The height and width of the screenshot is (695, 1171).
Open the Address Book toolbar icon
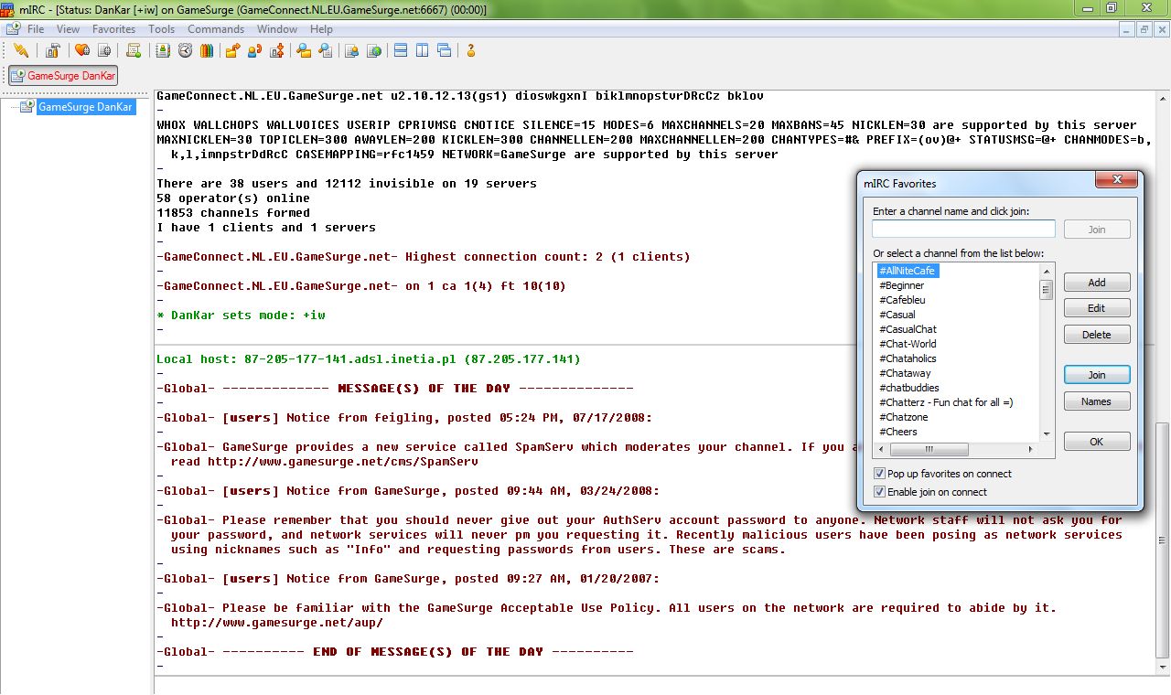click(x=163, y=50)
